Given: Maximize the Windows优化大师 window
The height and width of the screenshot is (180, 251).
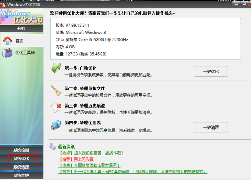Looking at the screenshot, I should (x=244, y=4).
